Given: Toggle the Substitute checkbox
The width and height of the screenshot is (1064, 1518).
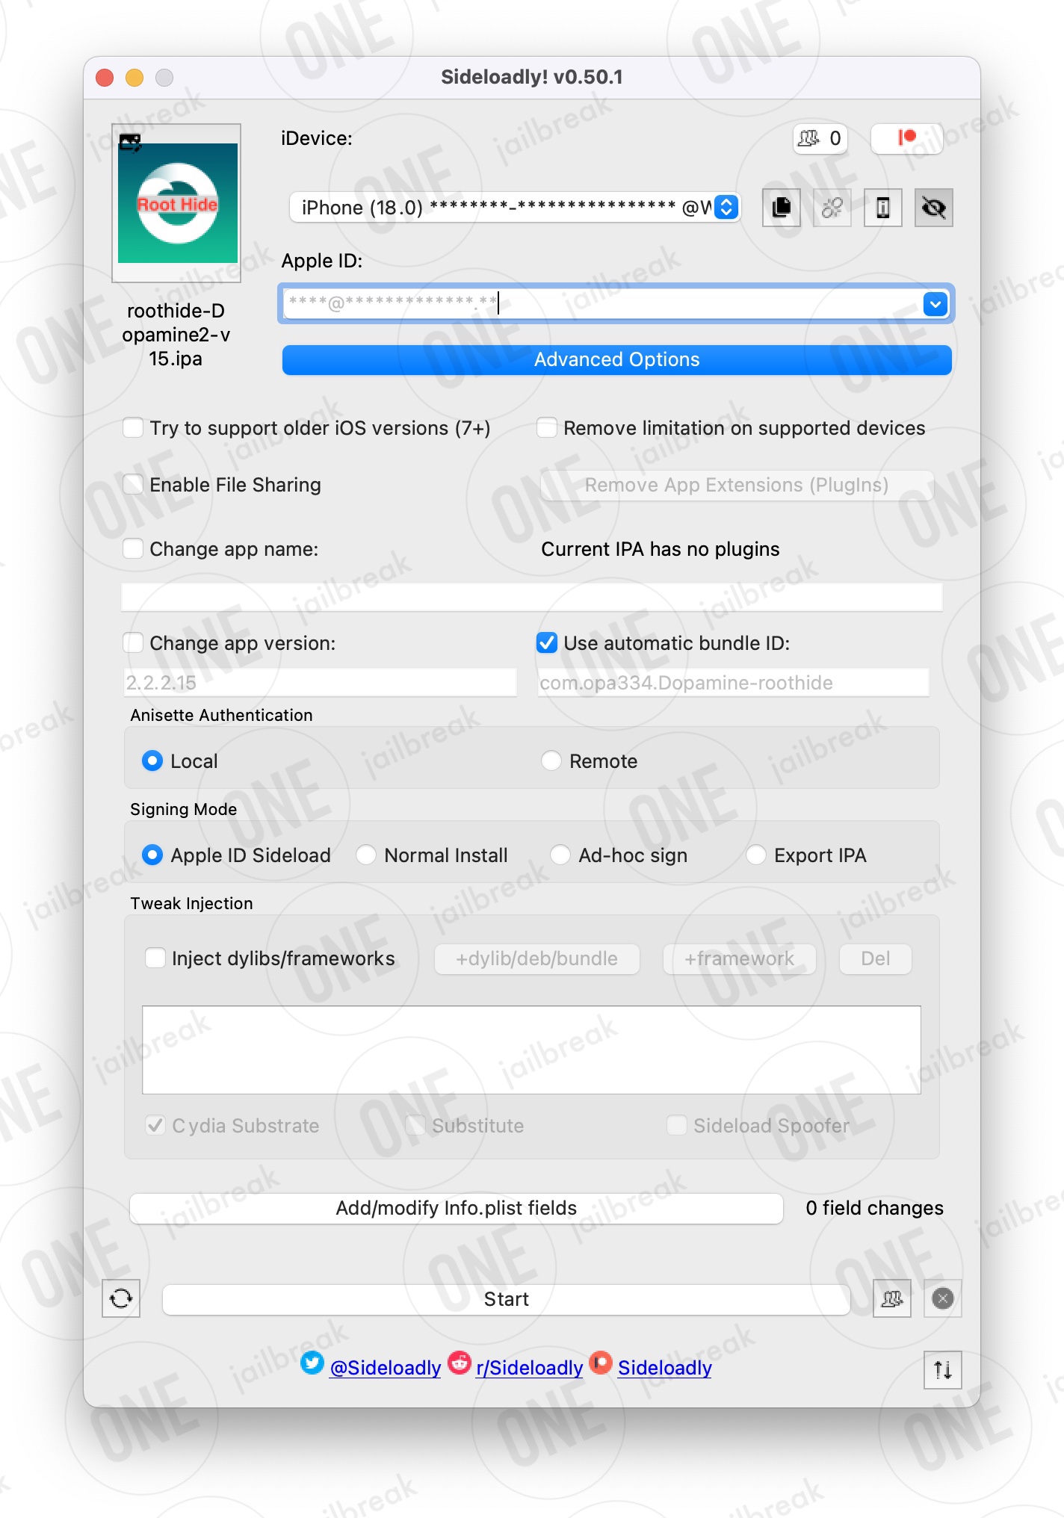Looking at the screenshot, I should click(415, 1126).
